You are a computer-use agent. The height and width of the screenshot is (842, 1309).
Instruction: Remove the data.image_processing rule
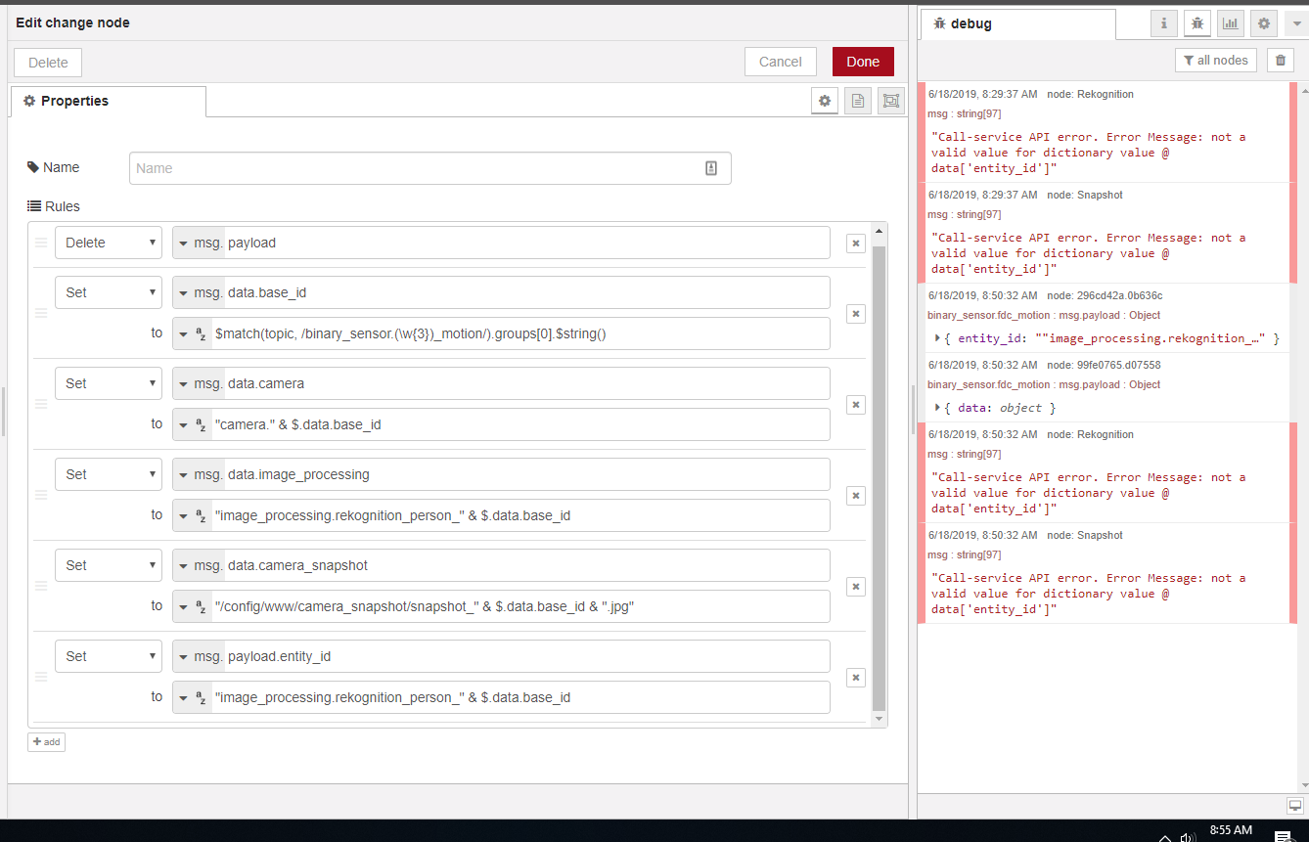coord(855,496)
